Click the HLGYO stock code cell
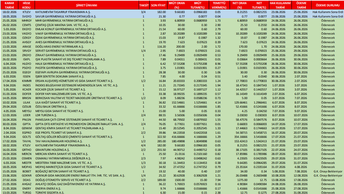The width and height of the screenshot is (344, 194). pyautogui.click(x=26, y=64)
